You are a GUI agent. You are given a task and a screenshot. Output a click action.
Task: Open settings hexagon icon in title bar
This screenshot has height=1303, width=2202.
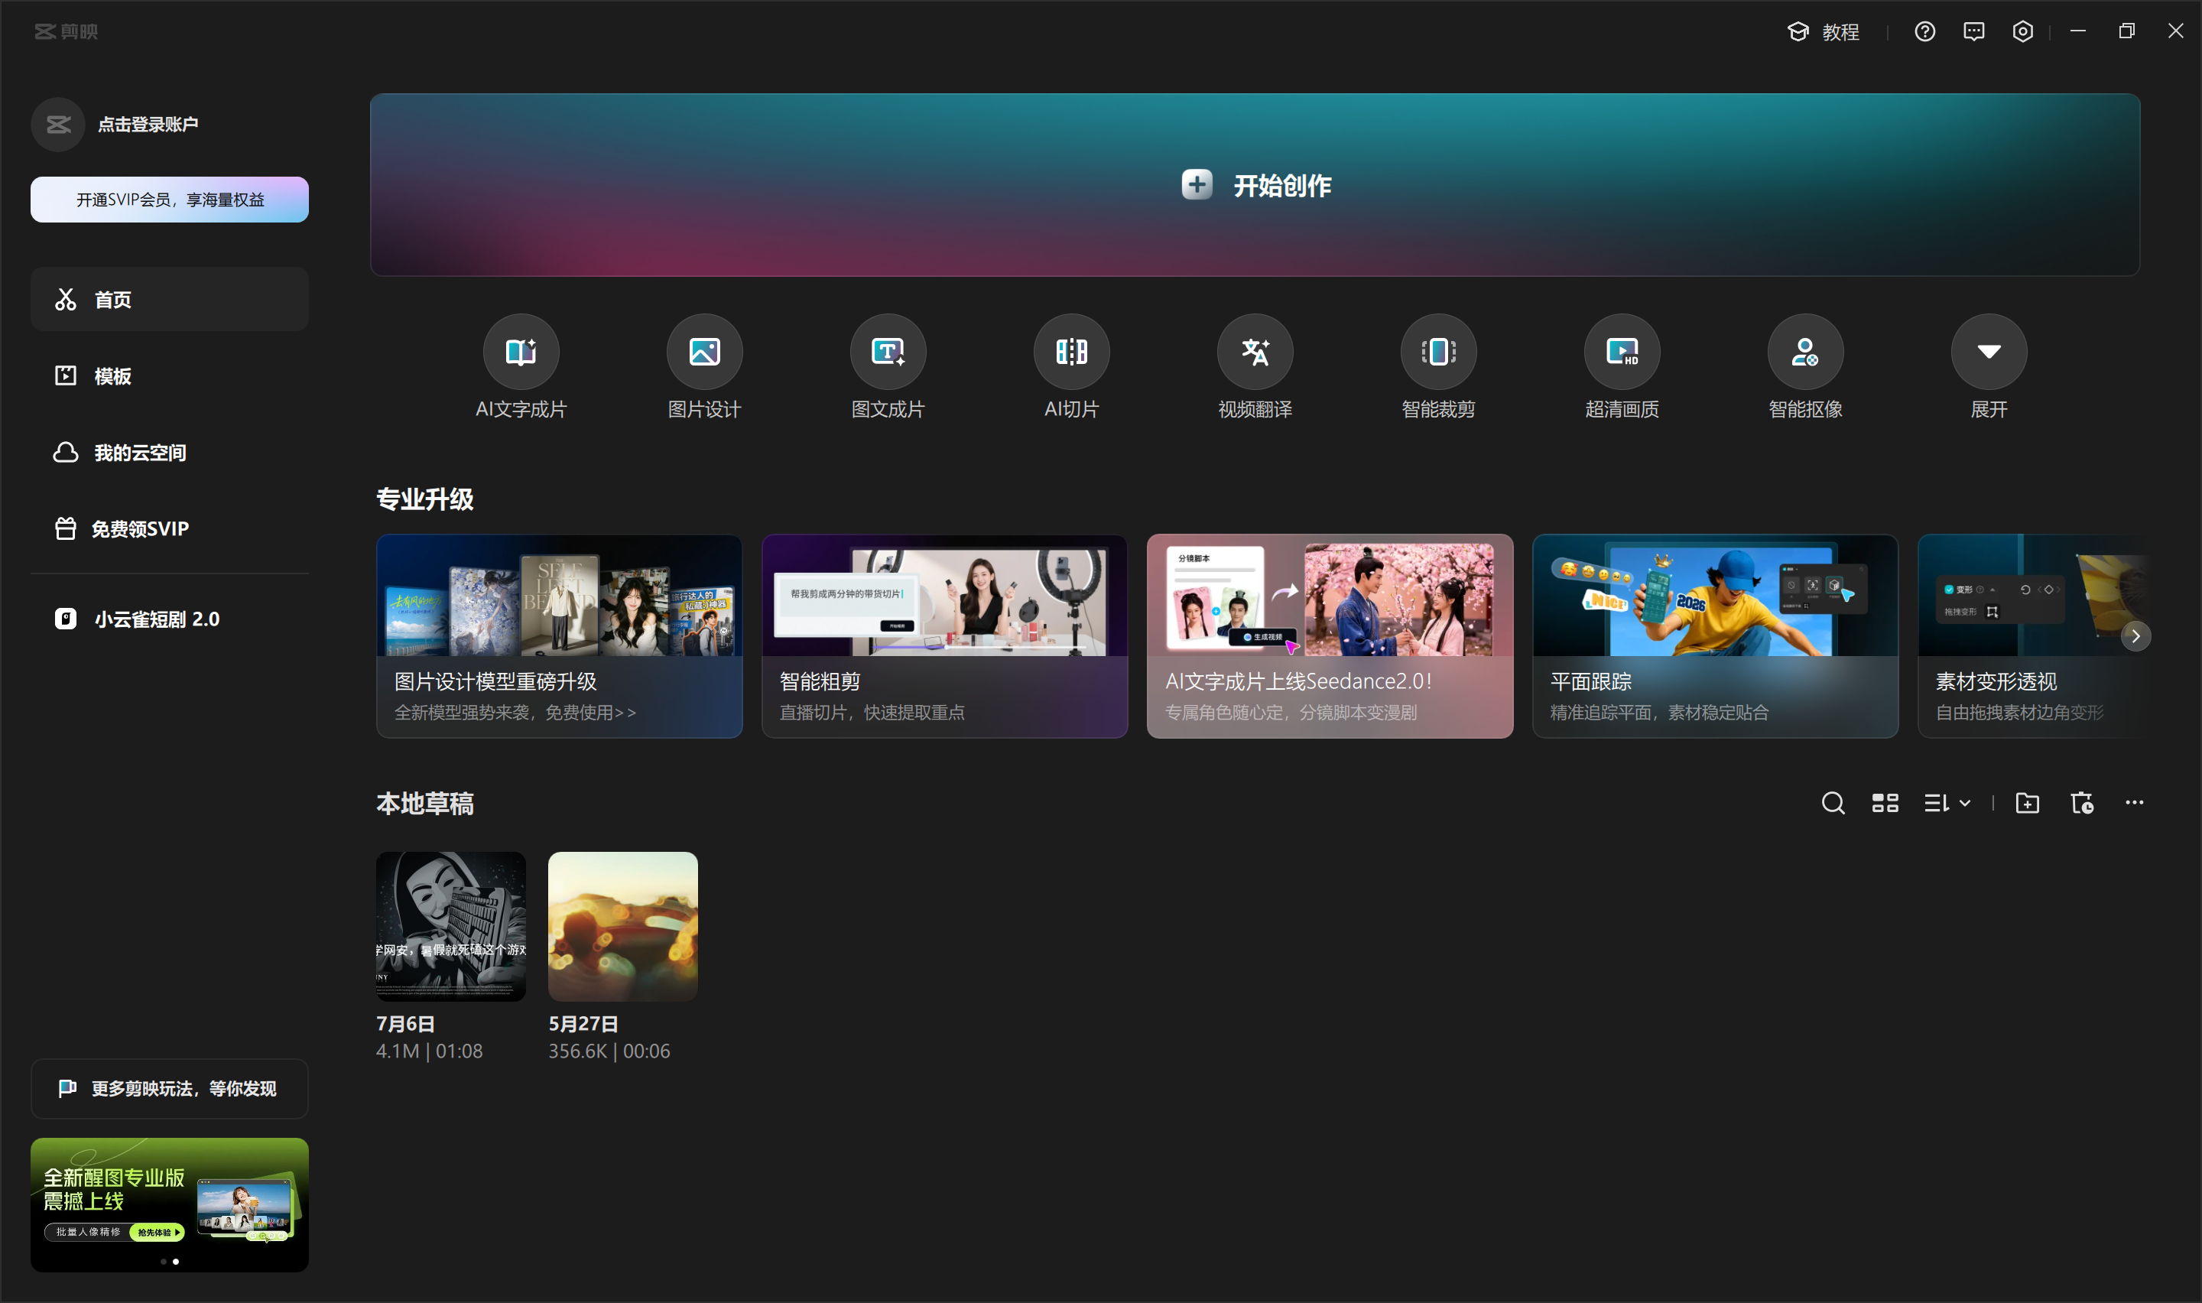[2022, 31]
